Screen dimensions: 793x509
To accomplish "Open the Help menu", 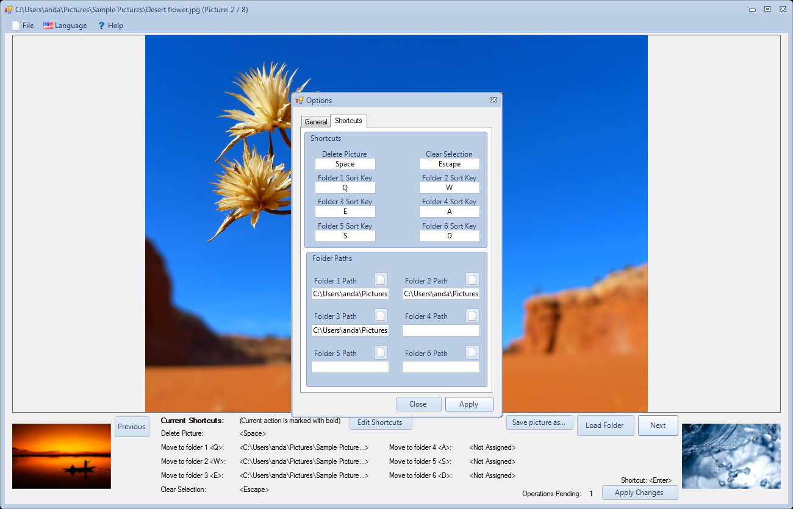I will point(110,26).
